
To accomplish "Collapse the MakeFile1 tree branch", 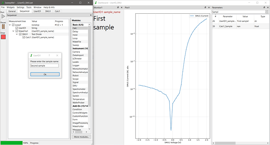I will point(13,31).
